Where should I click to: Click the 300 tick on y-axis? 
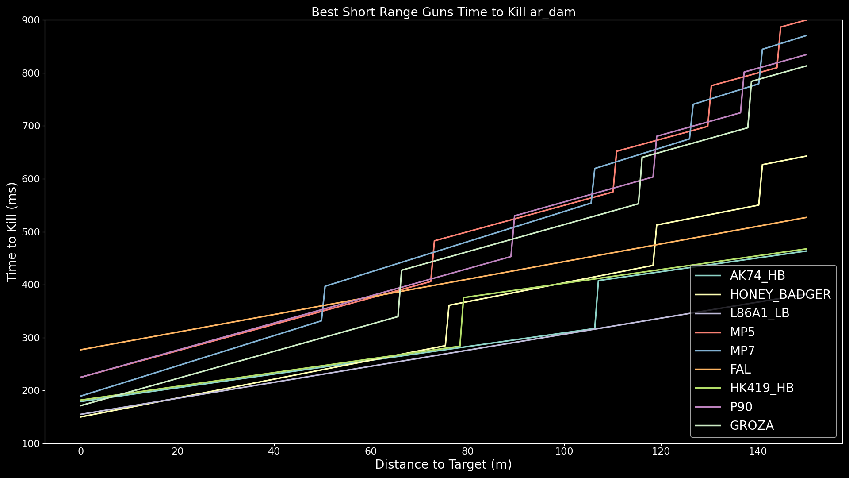click(x=31, y=338)
